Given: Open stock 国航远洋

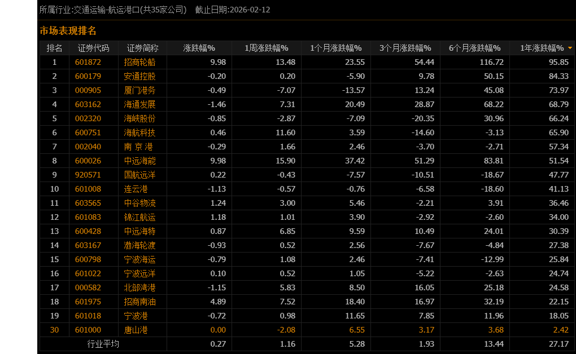Looking at the screenshot, I should (x=139, y=175).
